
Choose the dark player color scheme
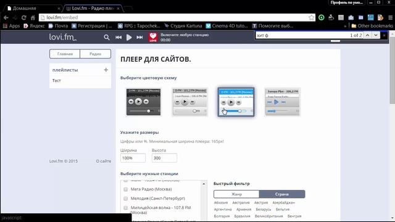pos(143,102)
